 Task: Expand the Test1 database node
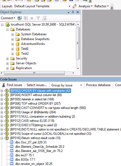[x=12, y=49]
